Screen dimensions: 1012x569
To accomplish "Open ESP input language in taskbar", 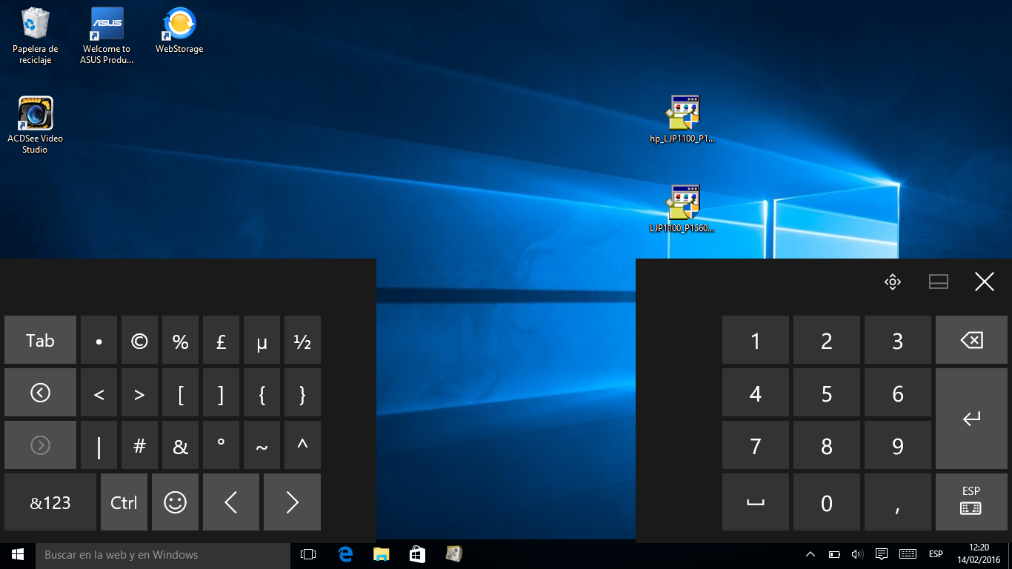I will 936,554.
